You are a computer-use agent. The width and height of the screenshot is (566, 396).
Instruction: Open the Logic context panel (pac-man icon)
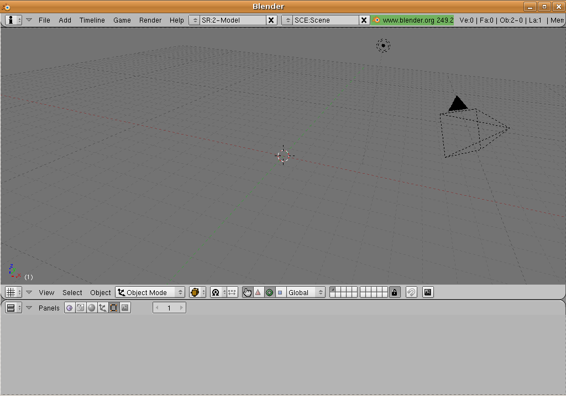point(69,308)
